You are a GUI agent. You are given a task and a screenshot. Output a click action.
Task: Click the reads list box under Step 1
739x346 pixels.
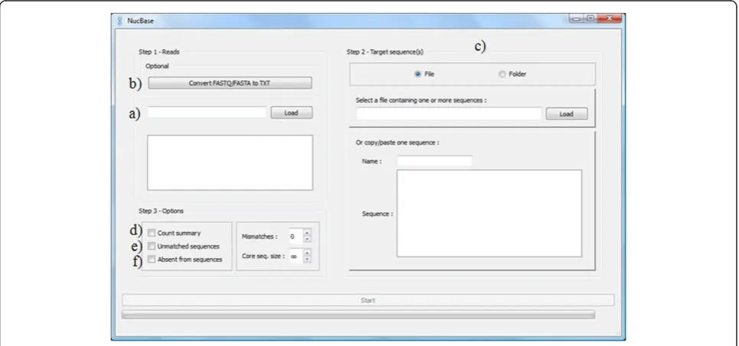(x=230, y=162)
